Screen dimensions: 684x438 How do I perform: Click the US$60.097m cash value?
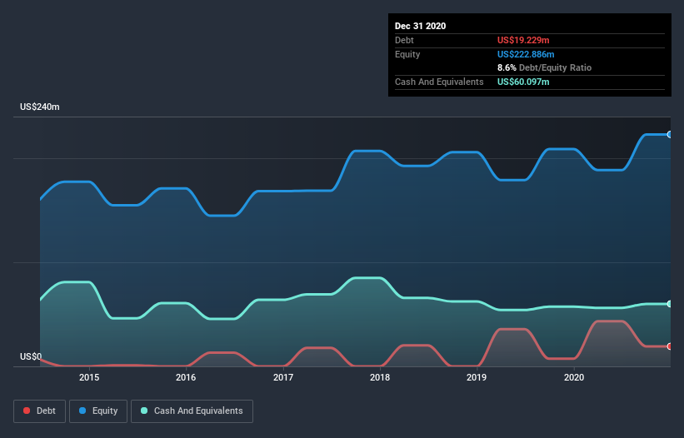[x=523, y=82]
